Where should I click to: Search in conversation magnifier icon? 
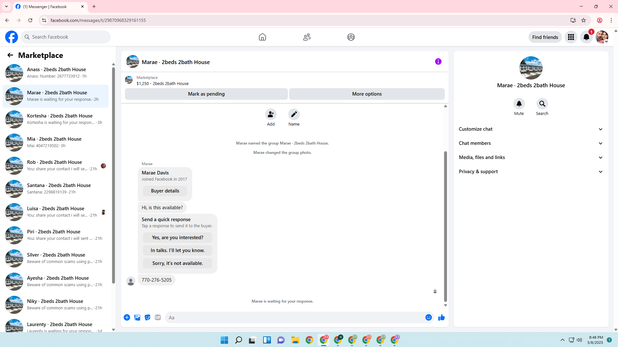[542, 104]
